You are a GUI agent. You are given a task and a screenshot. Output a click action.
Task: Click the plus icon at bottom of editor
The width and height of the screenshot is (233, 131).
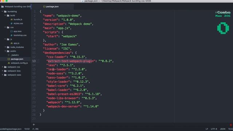point(34,124)
